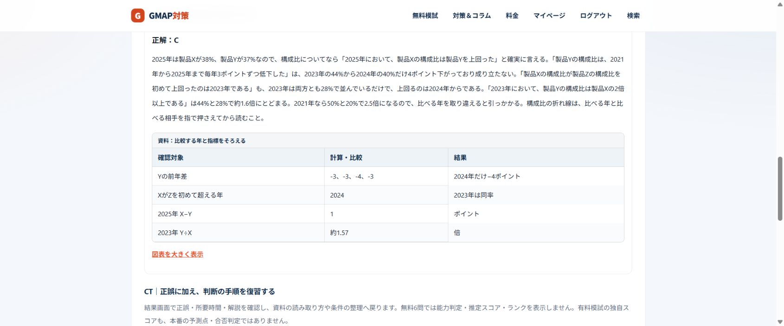The height and width of the screenshot is (326, 784).
Task: Open 検索 in the navigation bar
Action: [633, 16]
